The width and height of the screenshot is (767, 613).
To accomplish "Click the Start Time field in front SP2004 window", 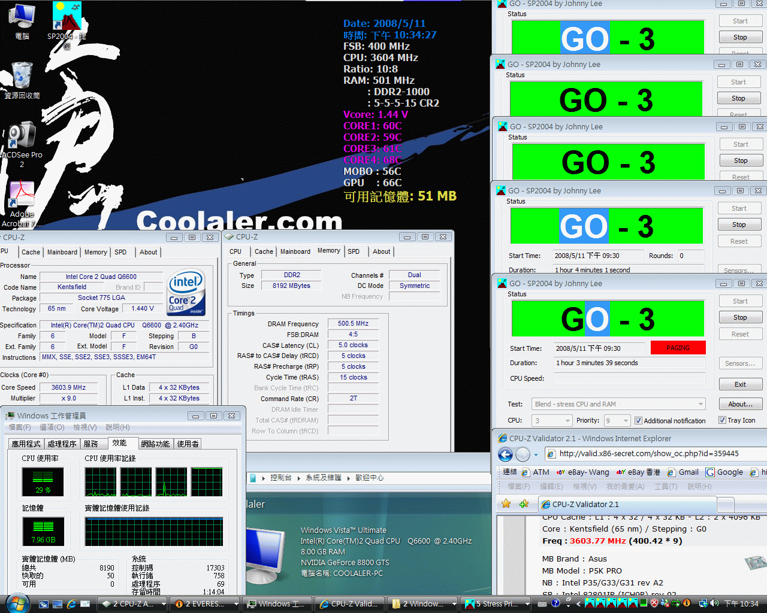I will 600,348.
